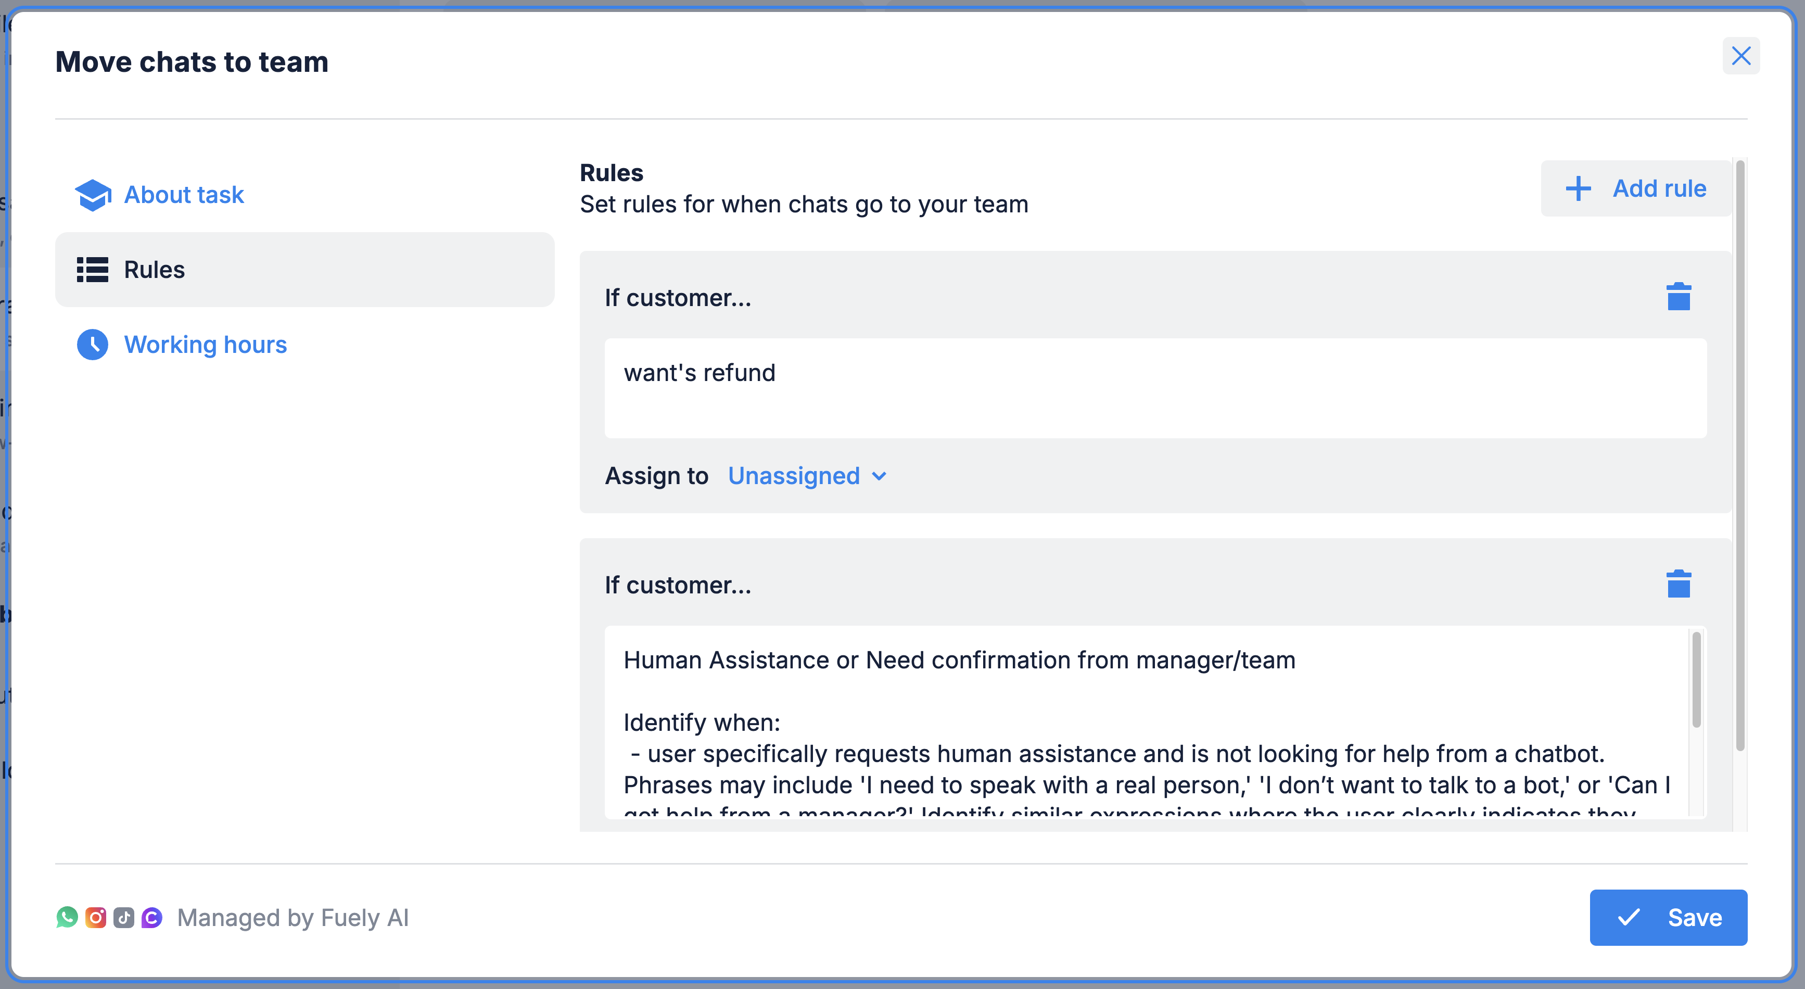Viewport: 1805px width, 989px height.
Task: Click the rules list vertical scrollbar
Action: [1740, 455]
